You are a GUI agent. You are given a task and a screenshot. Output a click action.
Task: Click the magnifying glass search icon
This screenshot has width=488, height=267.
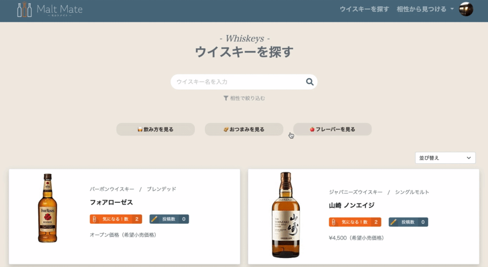[309, 82]
